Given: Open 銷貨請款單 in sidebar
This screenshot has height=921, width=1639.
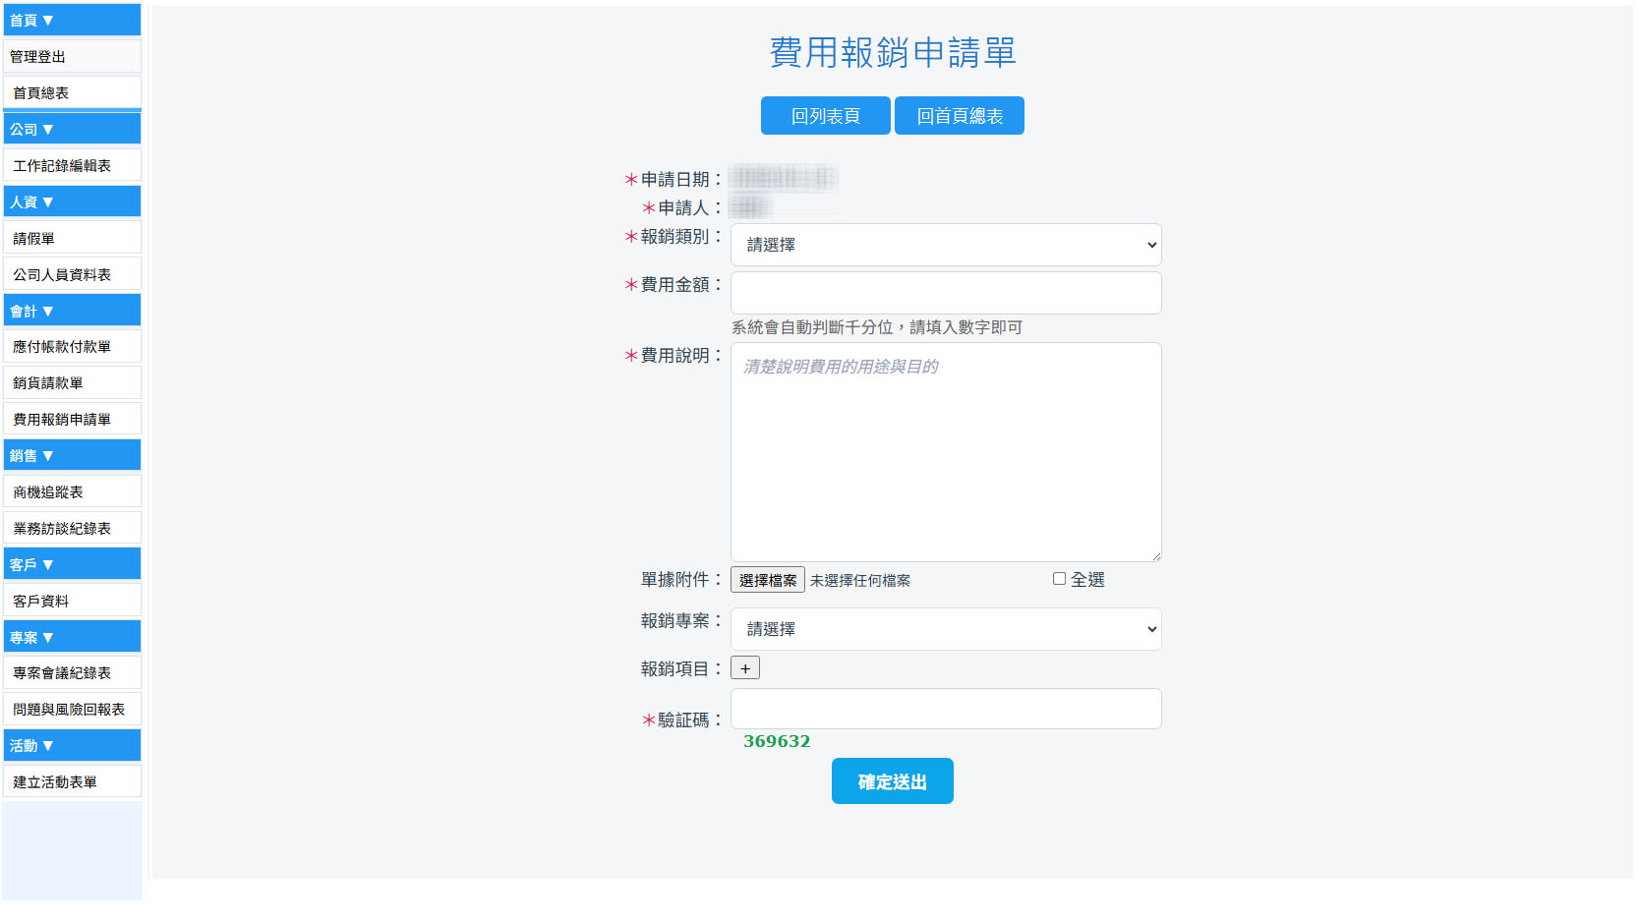Looking at the screenshot, I should [72, 382].
